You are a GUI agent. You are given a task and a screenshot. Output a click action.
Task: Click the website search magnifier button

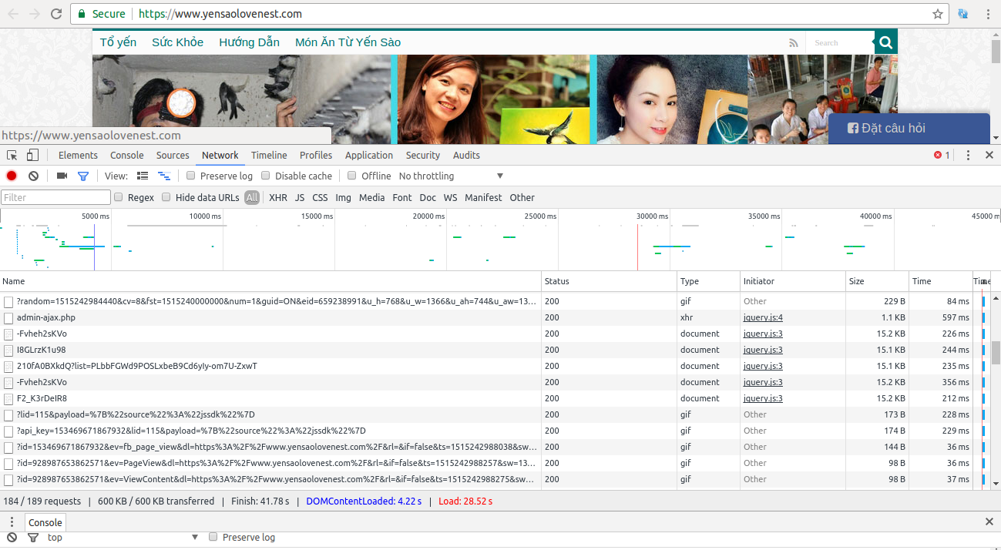[886, 43]
